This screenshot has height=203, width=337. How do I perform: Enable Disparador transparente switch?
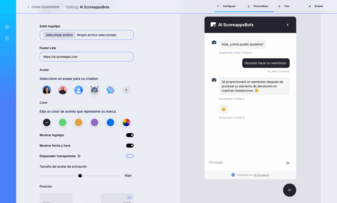click(130, 156)
